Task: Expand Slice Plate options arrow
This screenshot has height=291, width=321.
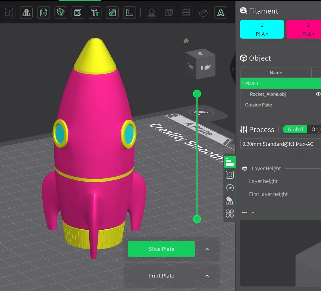Action: coord(207,249)
